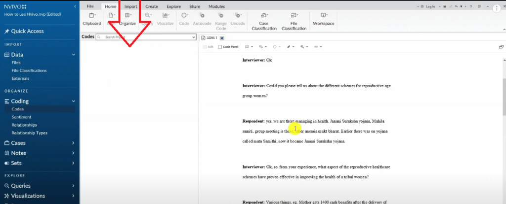Click the undo arrow in title bar

(x=456, y=6)
